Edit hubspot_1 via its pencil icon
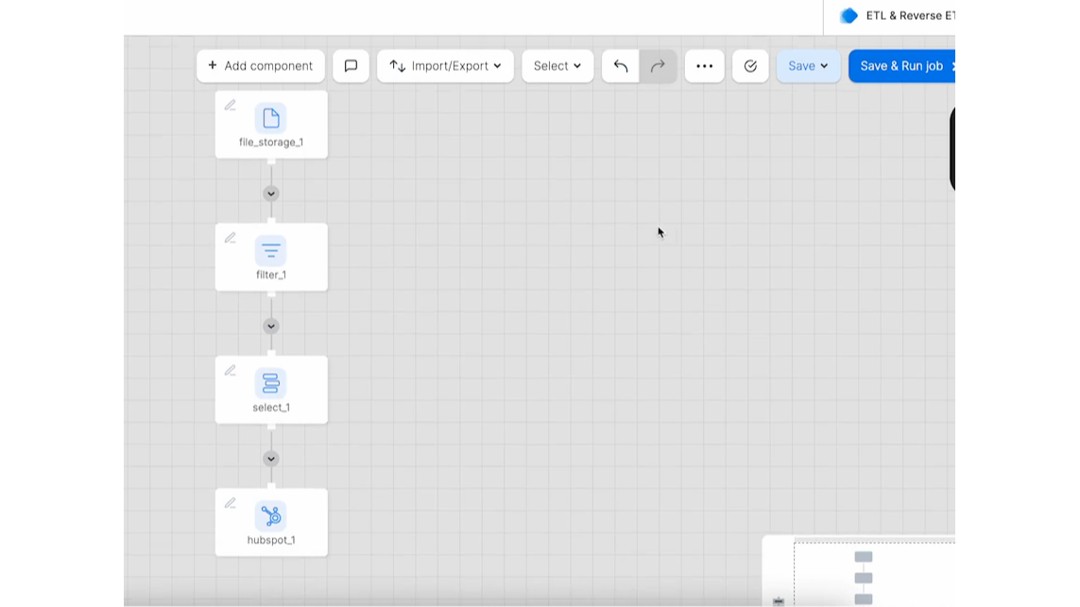1080x607 pixels. [230, 503]
